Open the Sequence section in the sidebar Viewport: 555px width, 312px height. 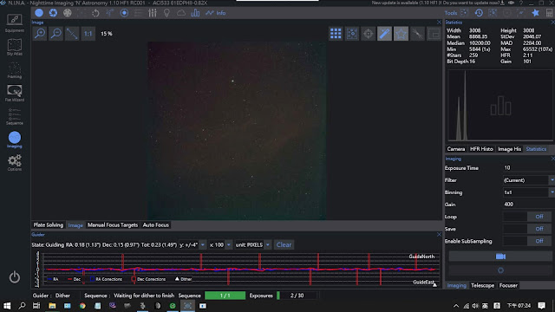[15, 117]
